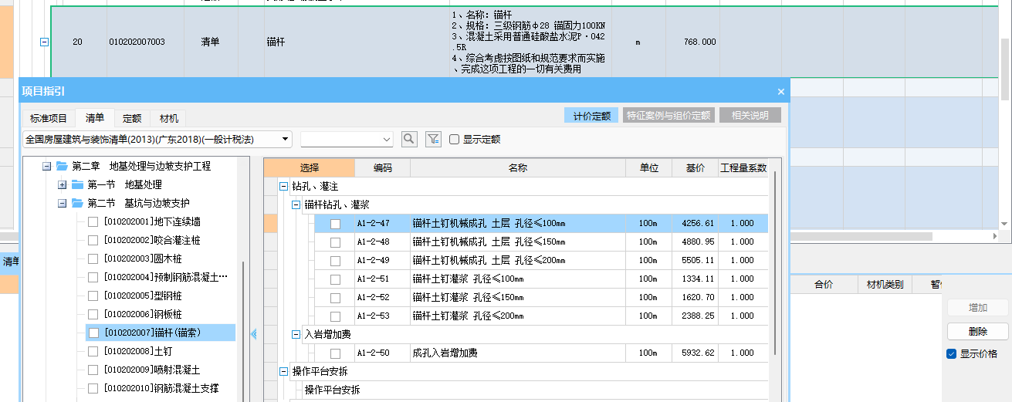
Task: Expand 第一节 地基处理 node
Action: 63,184
